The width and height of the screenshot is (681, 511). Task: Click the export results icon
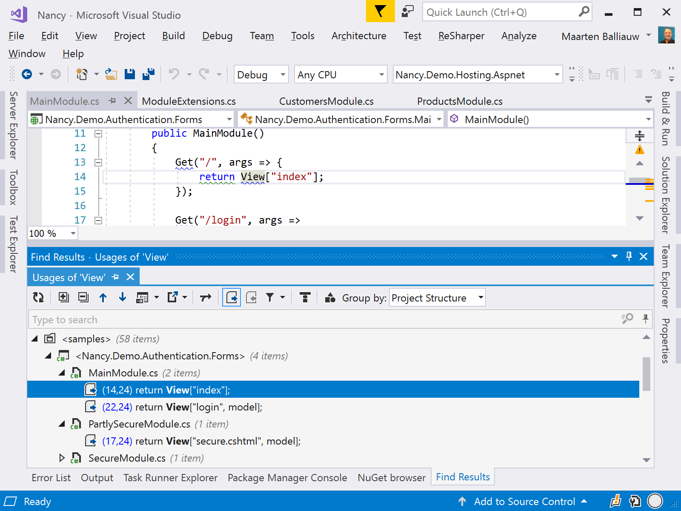pos(172,297)
